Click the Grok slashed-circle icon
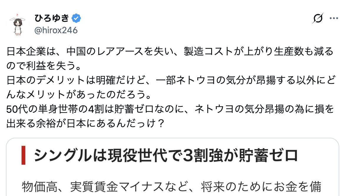The width and height of the screenshot is (344, 196). pyautogui.click(x=318, y=19)
